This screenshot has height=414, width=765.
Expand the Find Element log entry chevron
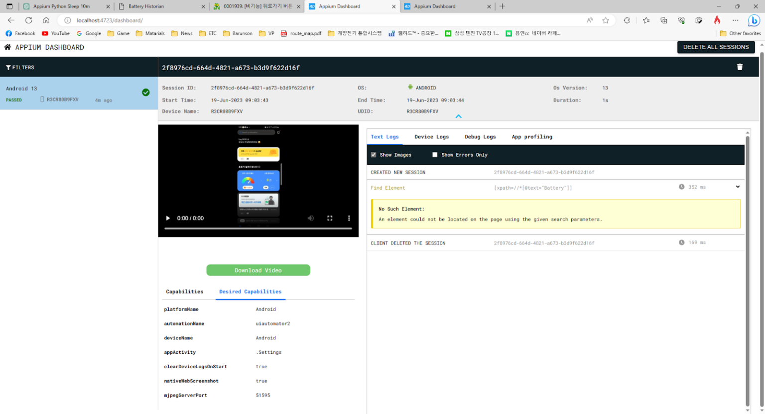(x=738, y=187)
